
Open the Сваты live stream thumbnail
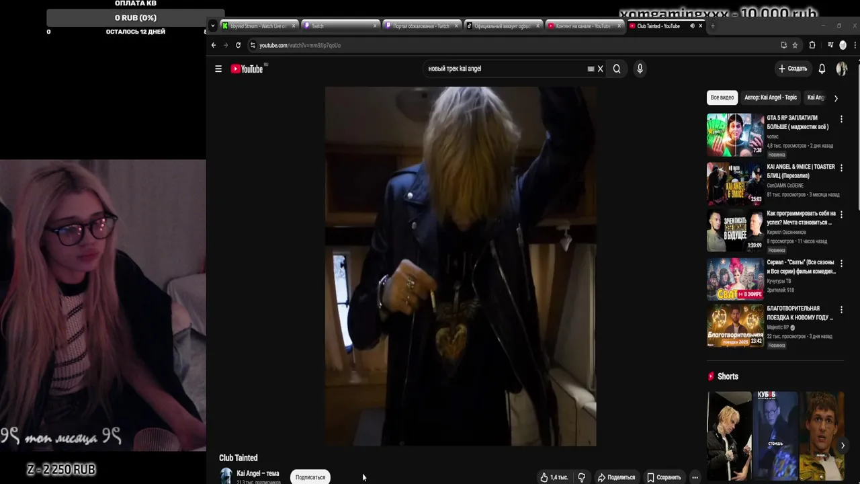(735, 279)
